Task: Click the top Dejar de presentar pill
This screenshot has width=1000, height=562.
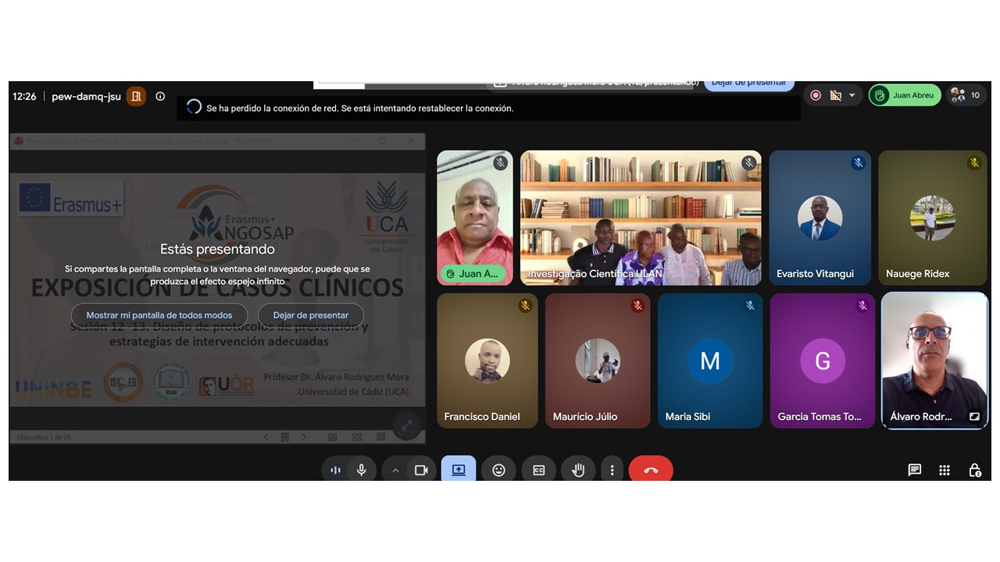Action: click(x=749, y=84)
